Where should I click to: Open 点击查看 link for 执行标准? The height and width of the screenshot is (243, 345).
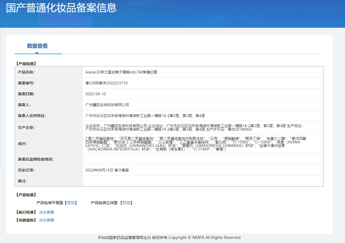[x=47, y=212]
